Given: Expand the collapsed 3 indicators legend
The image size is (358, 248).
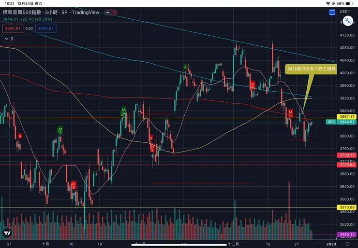Looking at the screenshot, I should [x=9, y=39].
